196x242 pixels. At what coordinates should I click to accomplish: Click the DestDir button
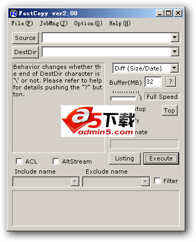(x=25, y=52)
